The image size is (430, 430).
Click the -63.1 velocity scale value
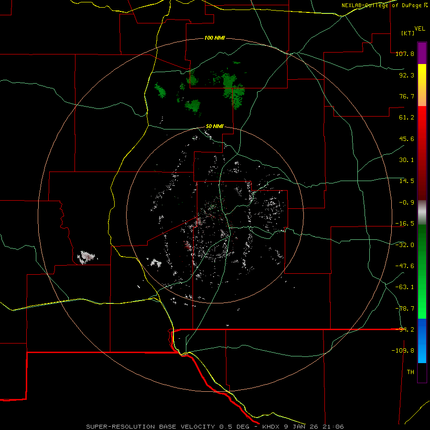point(405,287)
